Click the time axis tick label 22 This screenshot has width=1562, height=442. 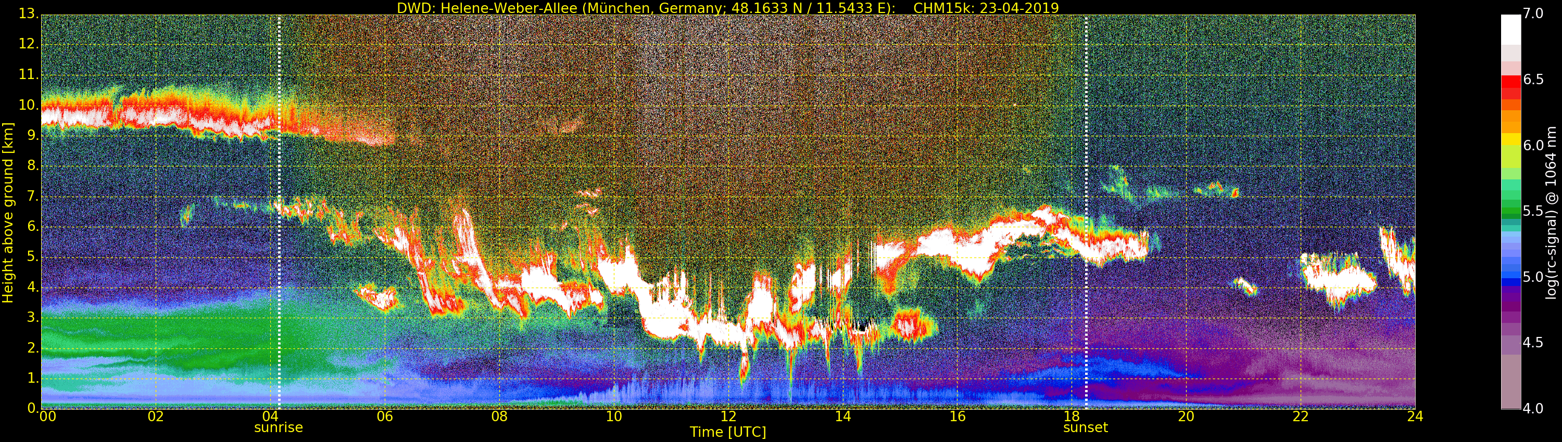coord(1301,417)
